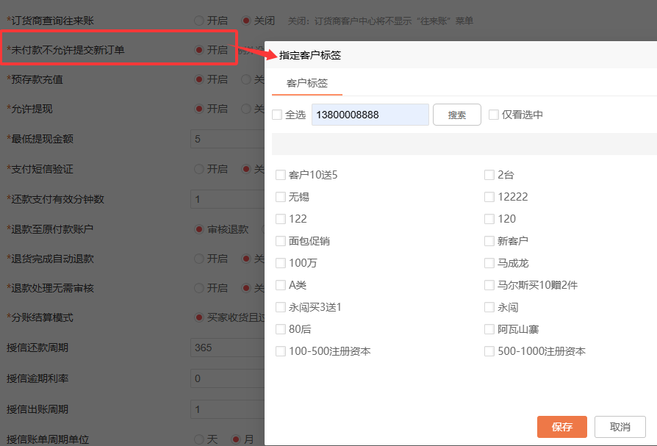Click the 保存 save button
Image resolution: width=657 pixels, height=446 pixels.
click(x=561, y=427)
